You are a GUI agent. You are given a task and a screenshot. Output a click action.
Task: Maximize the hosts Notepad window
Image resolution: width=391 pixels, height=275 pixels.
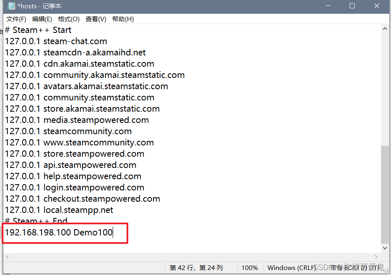click(352, 6)
